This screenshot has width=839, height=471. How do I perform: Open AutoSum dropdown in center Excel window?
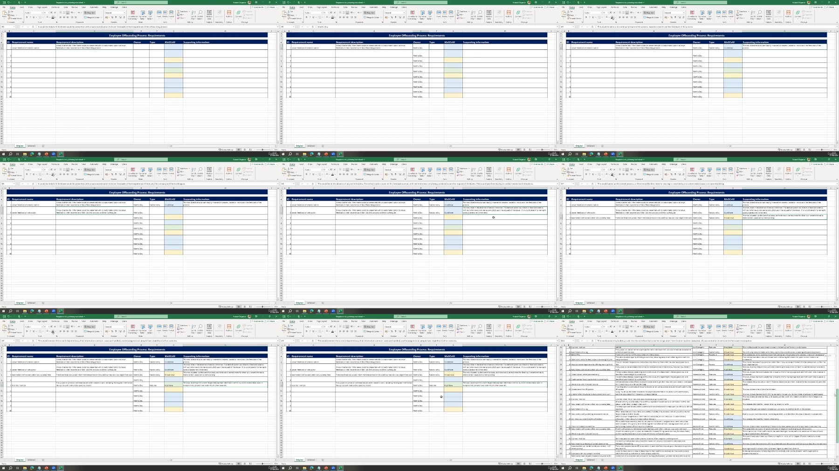pyautogui.click(x=468, y=168)
